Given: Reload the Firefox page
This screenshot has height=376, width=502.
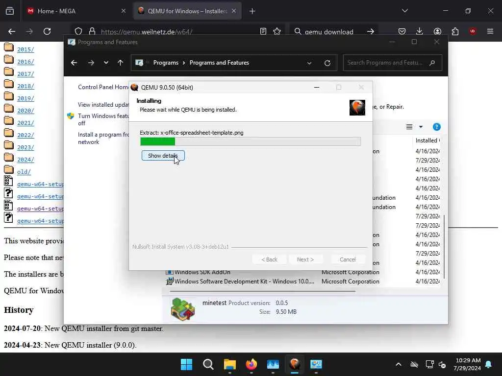Looking at the screenshot, I should (x=47, y=31).
